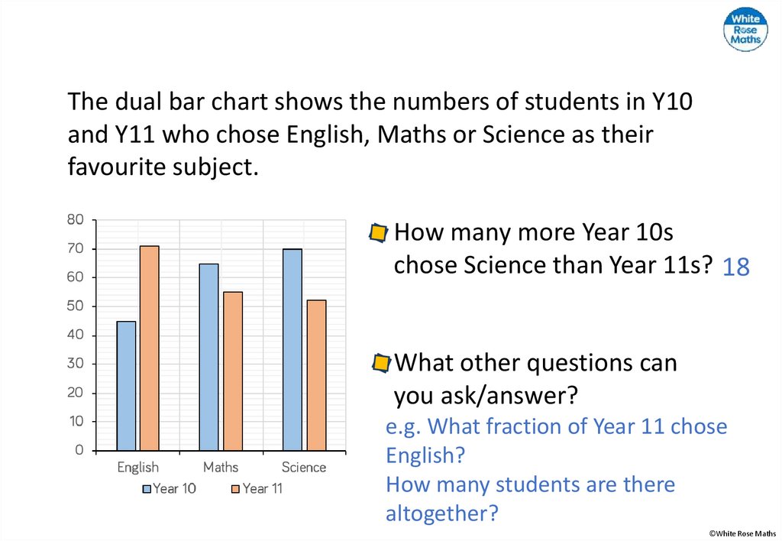Viewport: 782px width, 541px height.
Task: Click the intro paragraph about the dual bar chart
Action: (380, 134)
